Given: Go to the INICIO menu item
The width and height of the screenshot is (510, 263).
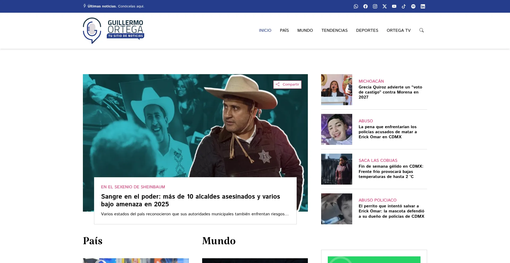Looking at the screenshot, I should [x=265, y=30].
